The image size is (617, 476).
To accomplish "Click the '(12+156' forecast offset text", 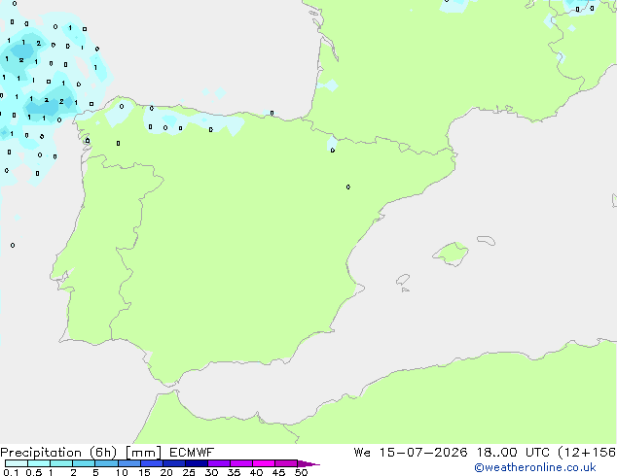I will pyautogui.click(x=587, y=453).
